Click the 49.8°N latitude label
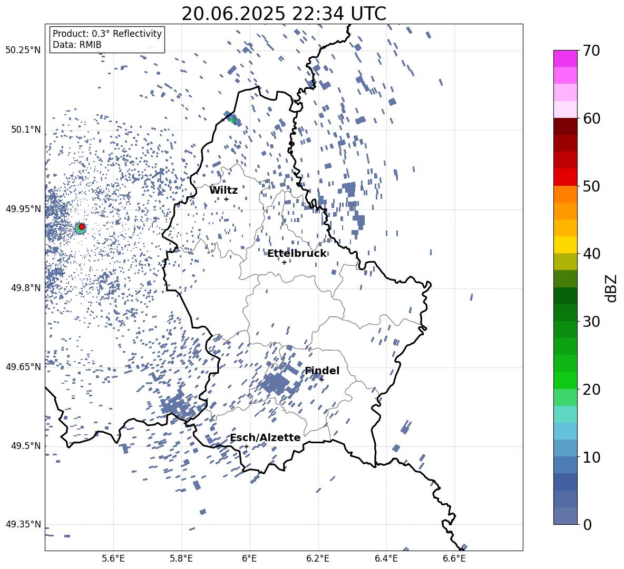This screenshot has height=569, width=624. [x=26, y=288]
